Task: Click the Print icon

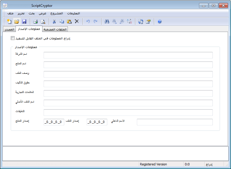Action: 35,21
